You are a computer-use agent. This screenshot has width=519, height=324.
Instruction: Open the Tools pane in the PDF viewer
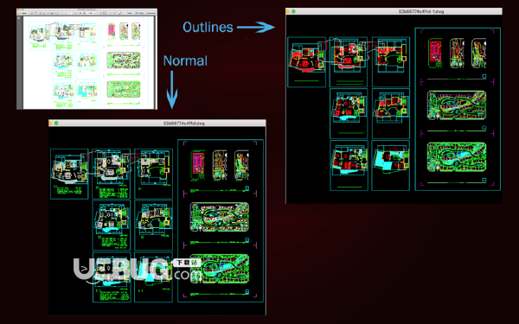(x=130, y=13)
